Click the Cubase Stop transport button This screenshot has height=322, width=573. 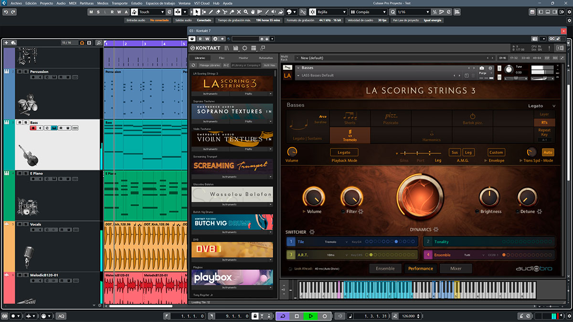pyautogui.click(x=297, y=316)
